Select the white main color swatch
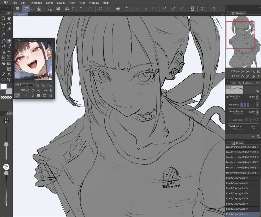Viewport: 261px width, 217px height. tap(4, 87)
